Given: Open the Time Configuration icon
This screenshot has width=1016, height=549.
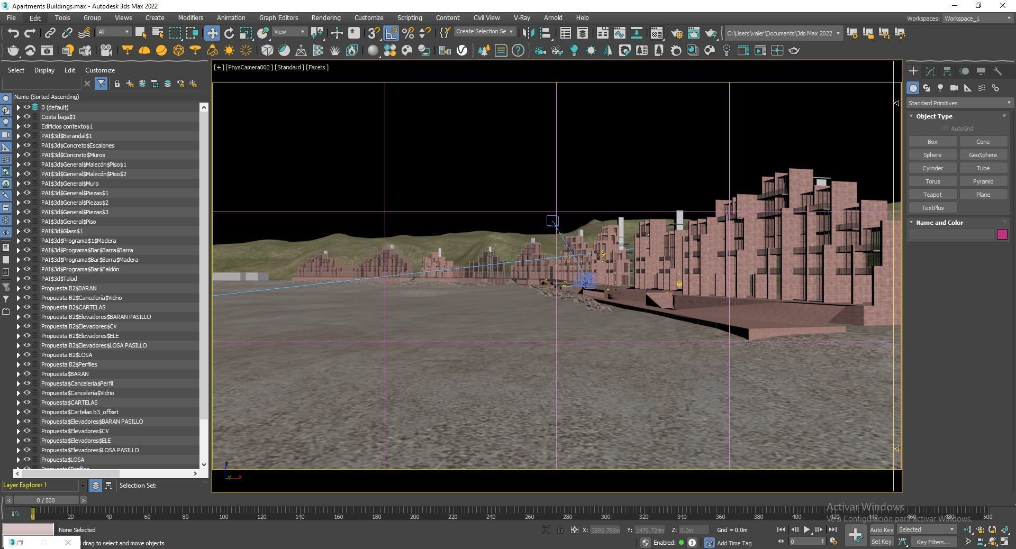Looking at the screenshot, I should coord(833,541).
